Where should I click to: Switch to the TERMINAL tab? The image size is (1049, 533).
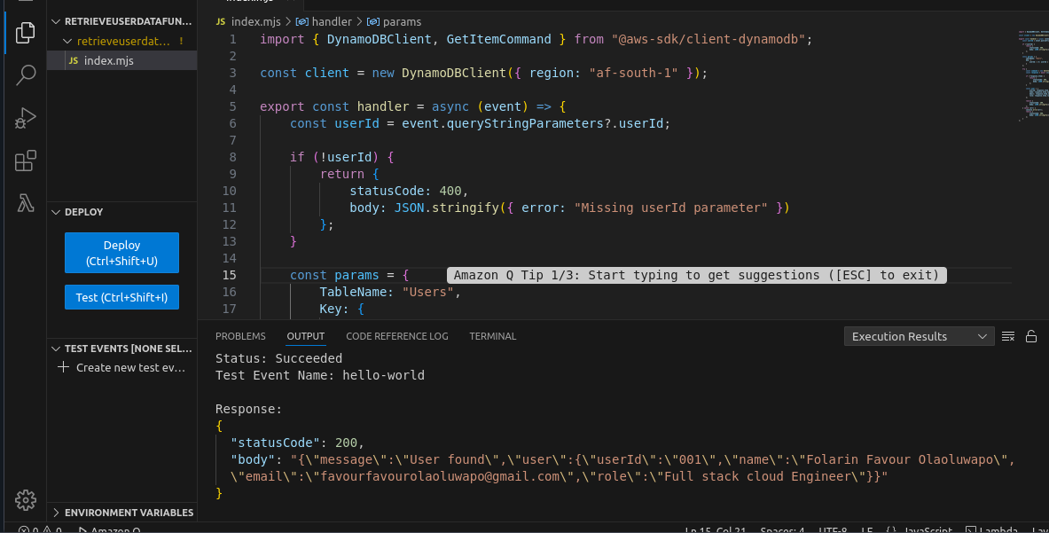[x=493, y=336]
